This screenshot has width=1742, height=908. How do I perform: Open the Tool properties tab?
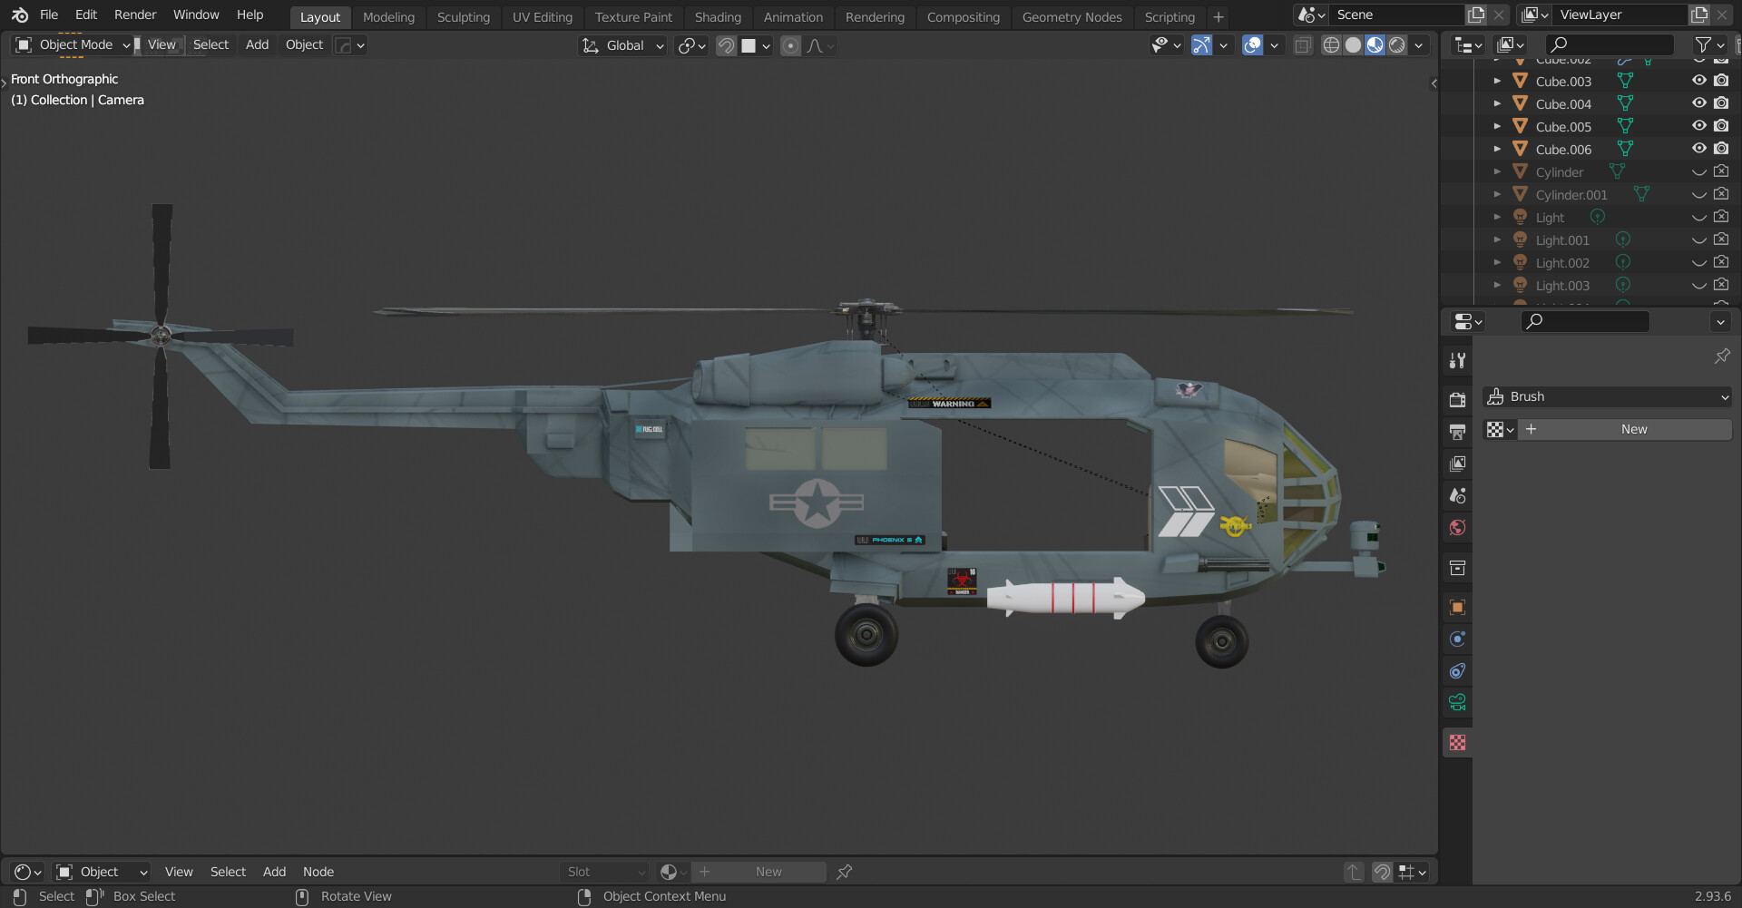(1457, 360)
